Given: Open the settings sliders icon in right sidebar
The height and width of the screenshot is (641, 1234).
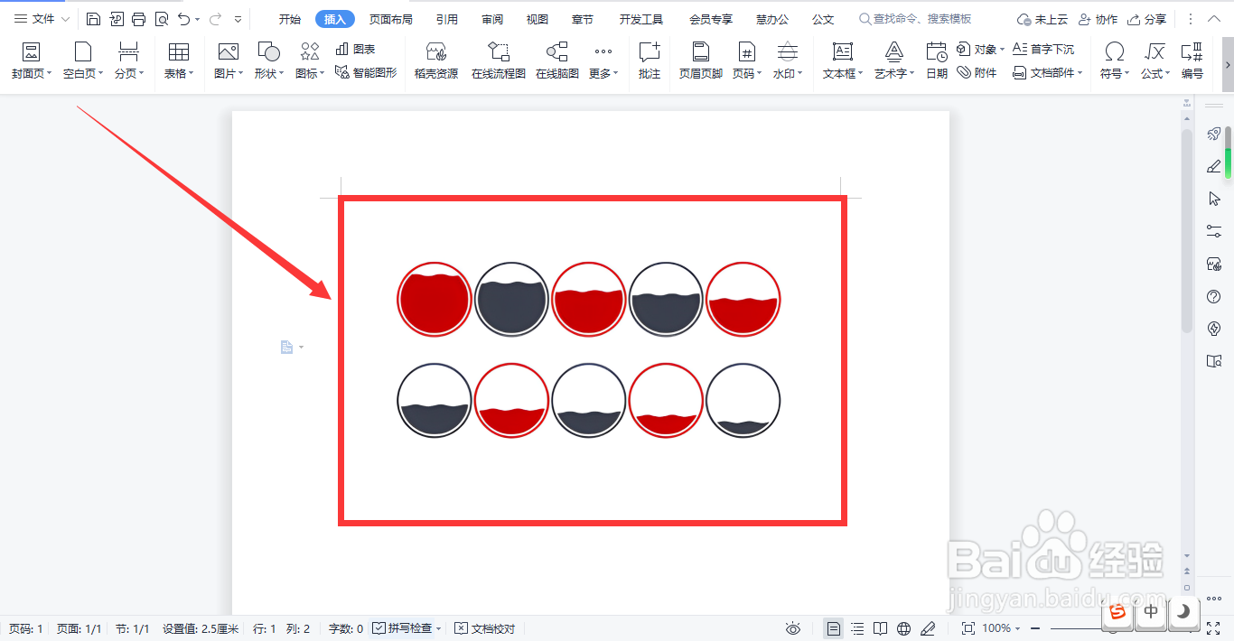Looking at the screenshot, I should tap(1214, 231).
